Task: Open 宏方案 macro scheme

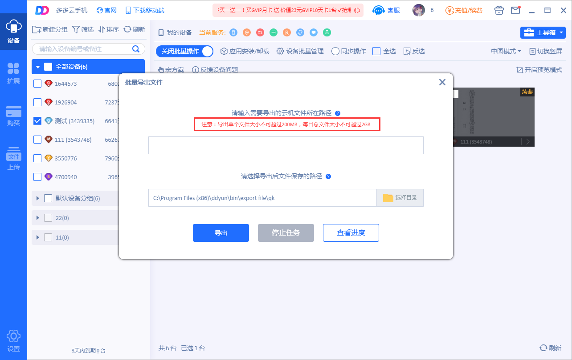Action: point(171,70)
